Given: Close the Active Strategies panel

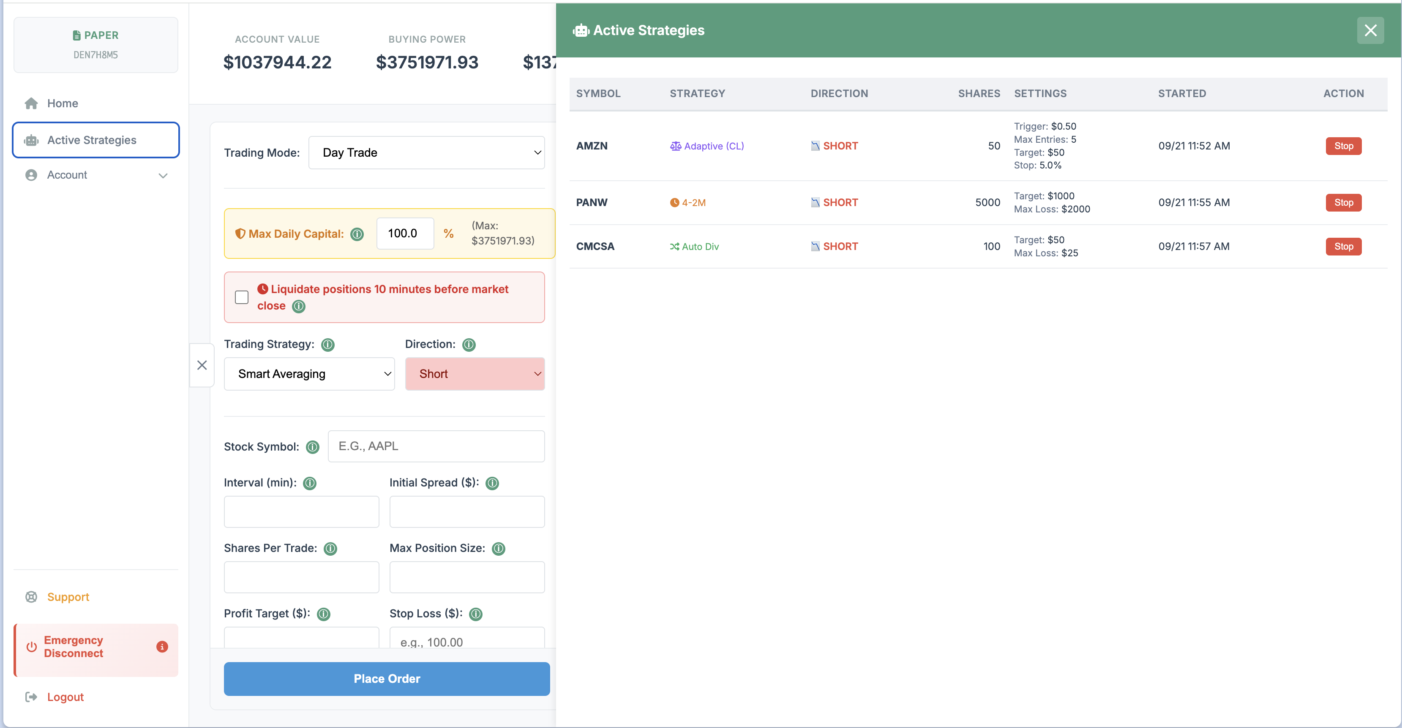Looking at the screenshot, I should tap(1370, 30).
